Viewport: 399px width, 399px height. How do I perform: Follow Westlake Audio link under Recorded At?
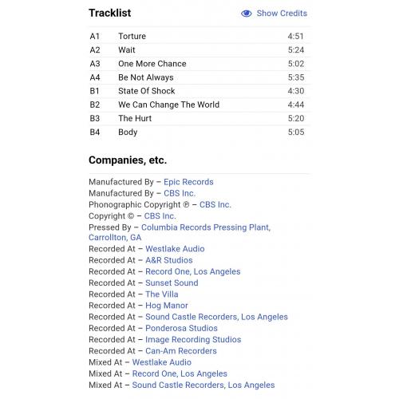[175, 249]
